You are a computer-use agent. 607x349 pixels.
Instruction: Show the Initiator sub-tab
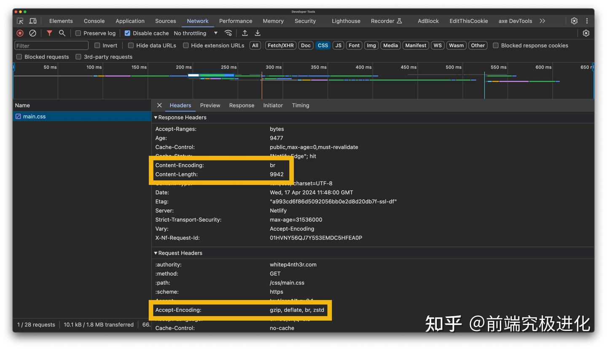tap(273, 105)
